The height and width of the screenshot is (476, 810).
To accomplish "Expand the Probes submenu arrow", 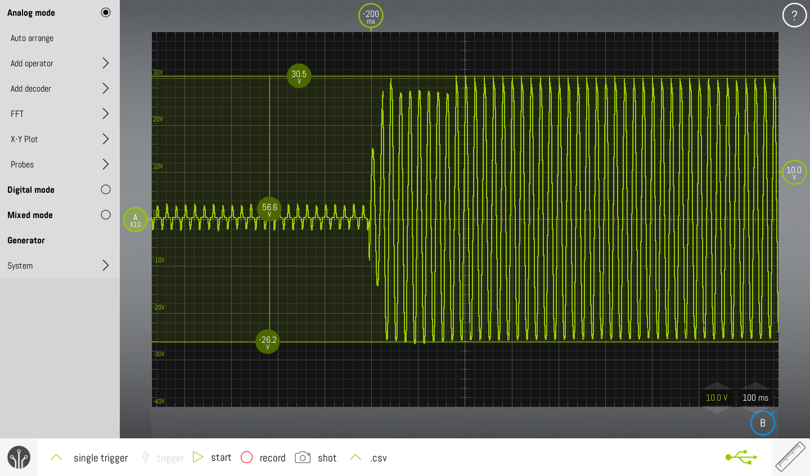I will (105, 164).
